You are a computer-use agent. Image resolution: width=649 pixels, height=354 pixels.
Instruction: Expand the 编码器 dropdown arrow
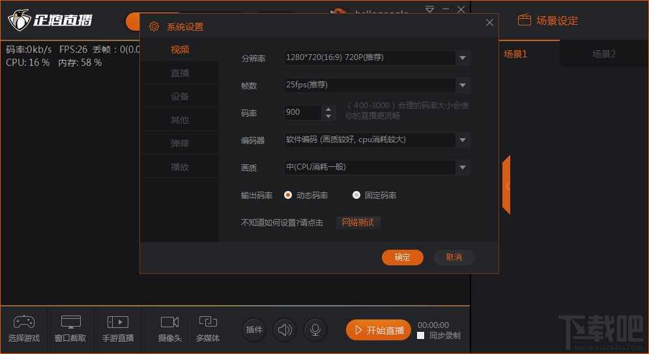point(463,140)
